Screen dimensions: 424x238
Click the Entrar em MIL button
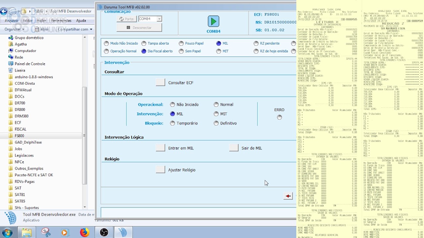click(161, 148)
